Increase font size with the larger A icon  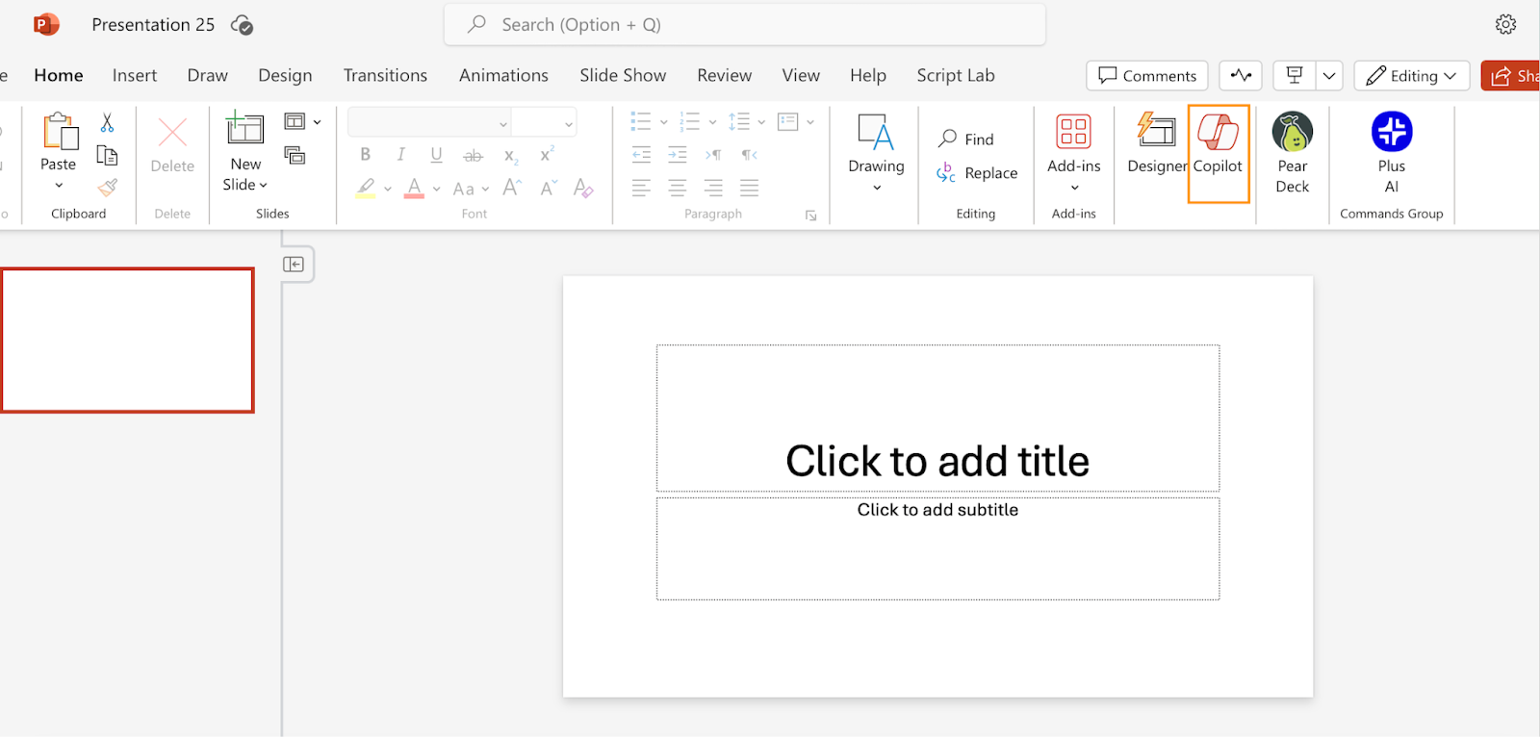[512, 188]
